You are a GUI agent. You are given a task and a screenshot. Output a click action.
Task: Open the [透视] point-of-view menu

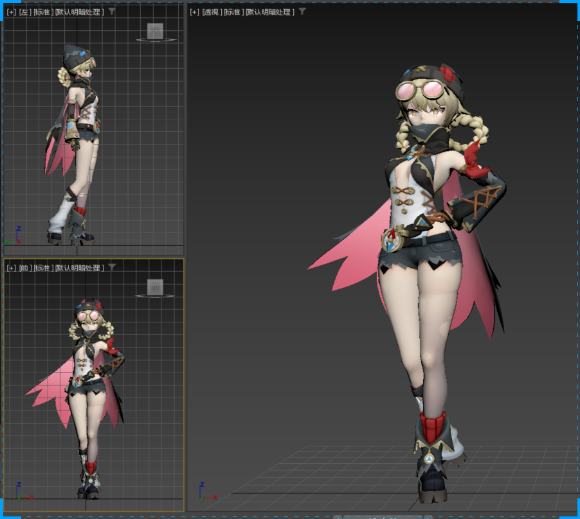click(x=212, y=12)
